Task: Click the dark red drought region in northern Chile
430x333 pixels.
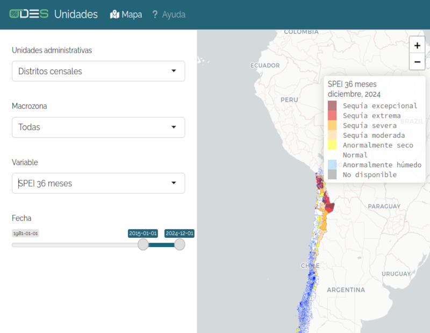Action: tap(327, 204)
